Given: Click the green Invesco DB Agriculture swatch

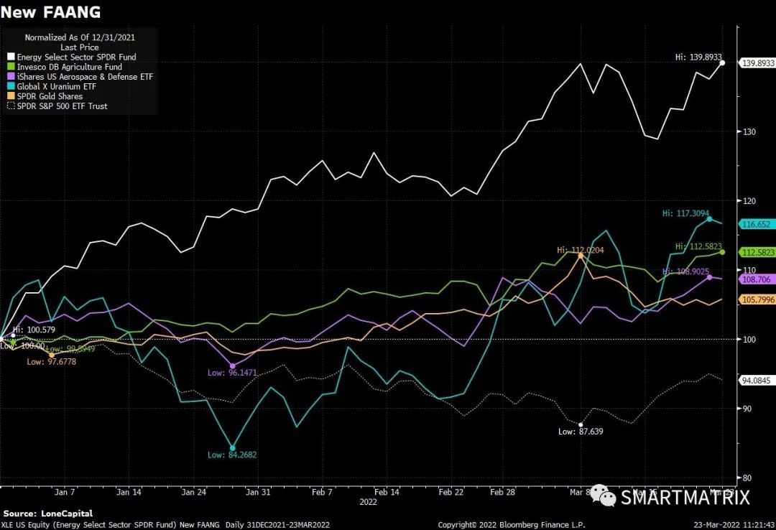Looking at the screenshot, I should tap(11, 67).
